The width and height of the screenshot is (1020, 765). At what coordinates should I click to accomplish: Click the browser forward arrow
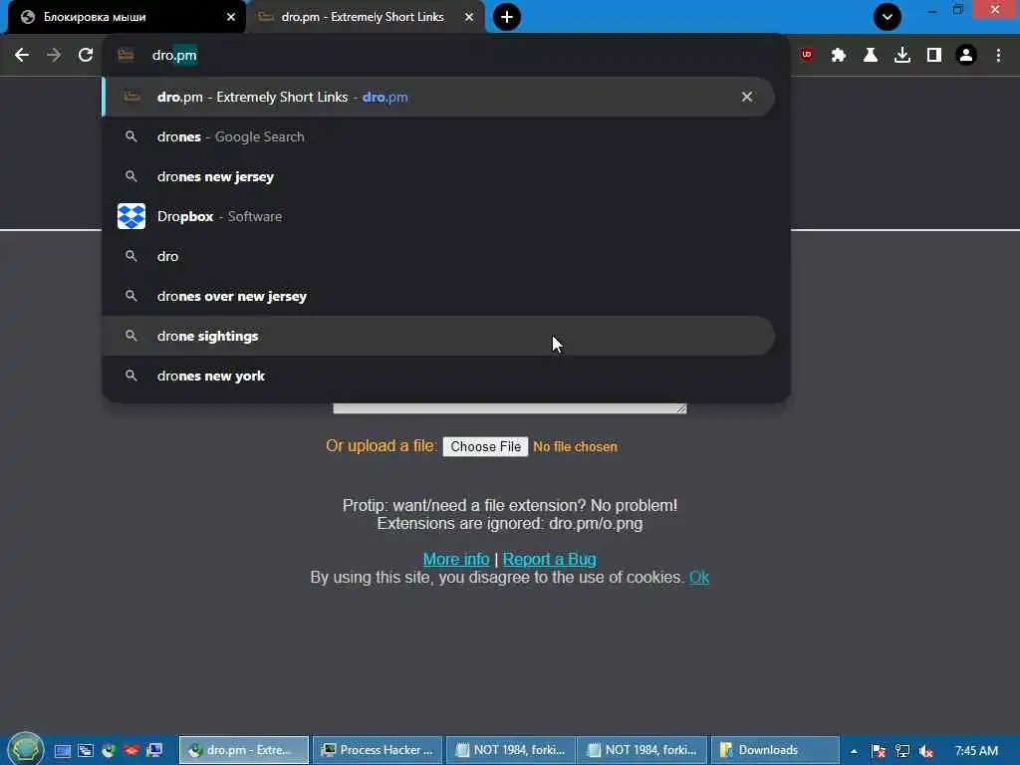point(54,56)
